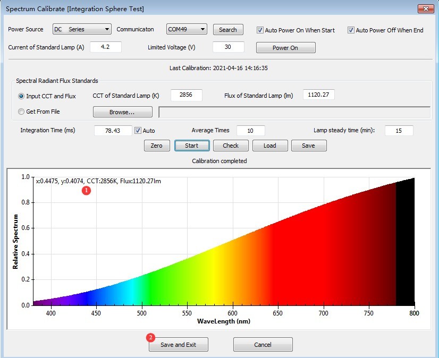Click the Check button
Screen dimensions: 439x358
(231, 146)
